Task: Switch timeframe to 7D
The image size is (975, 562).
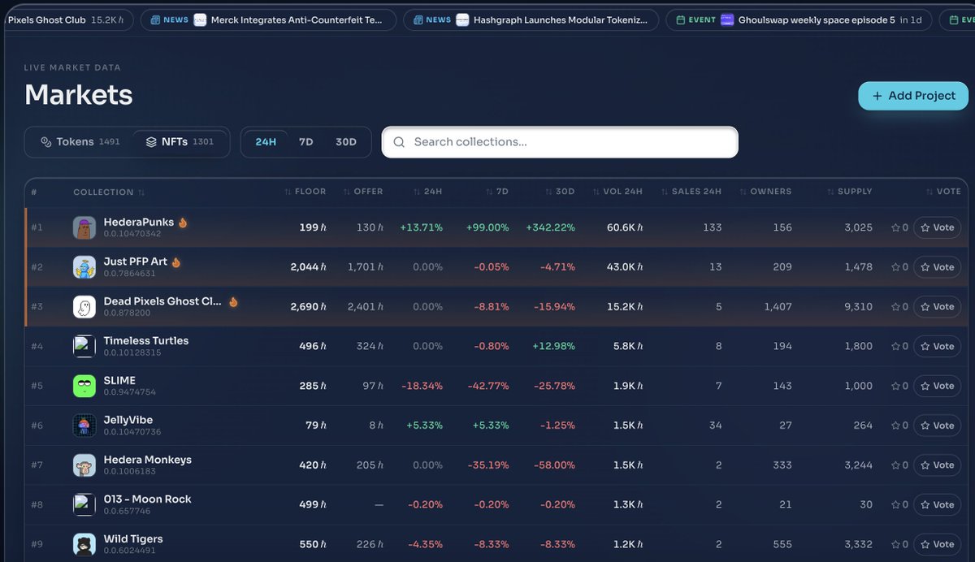Action: coord(305,142)
